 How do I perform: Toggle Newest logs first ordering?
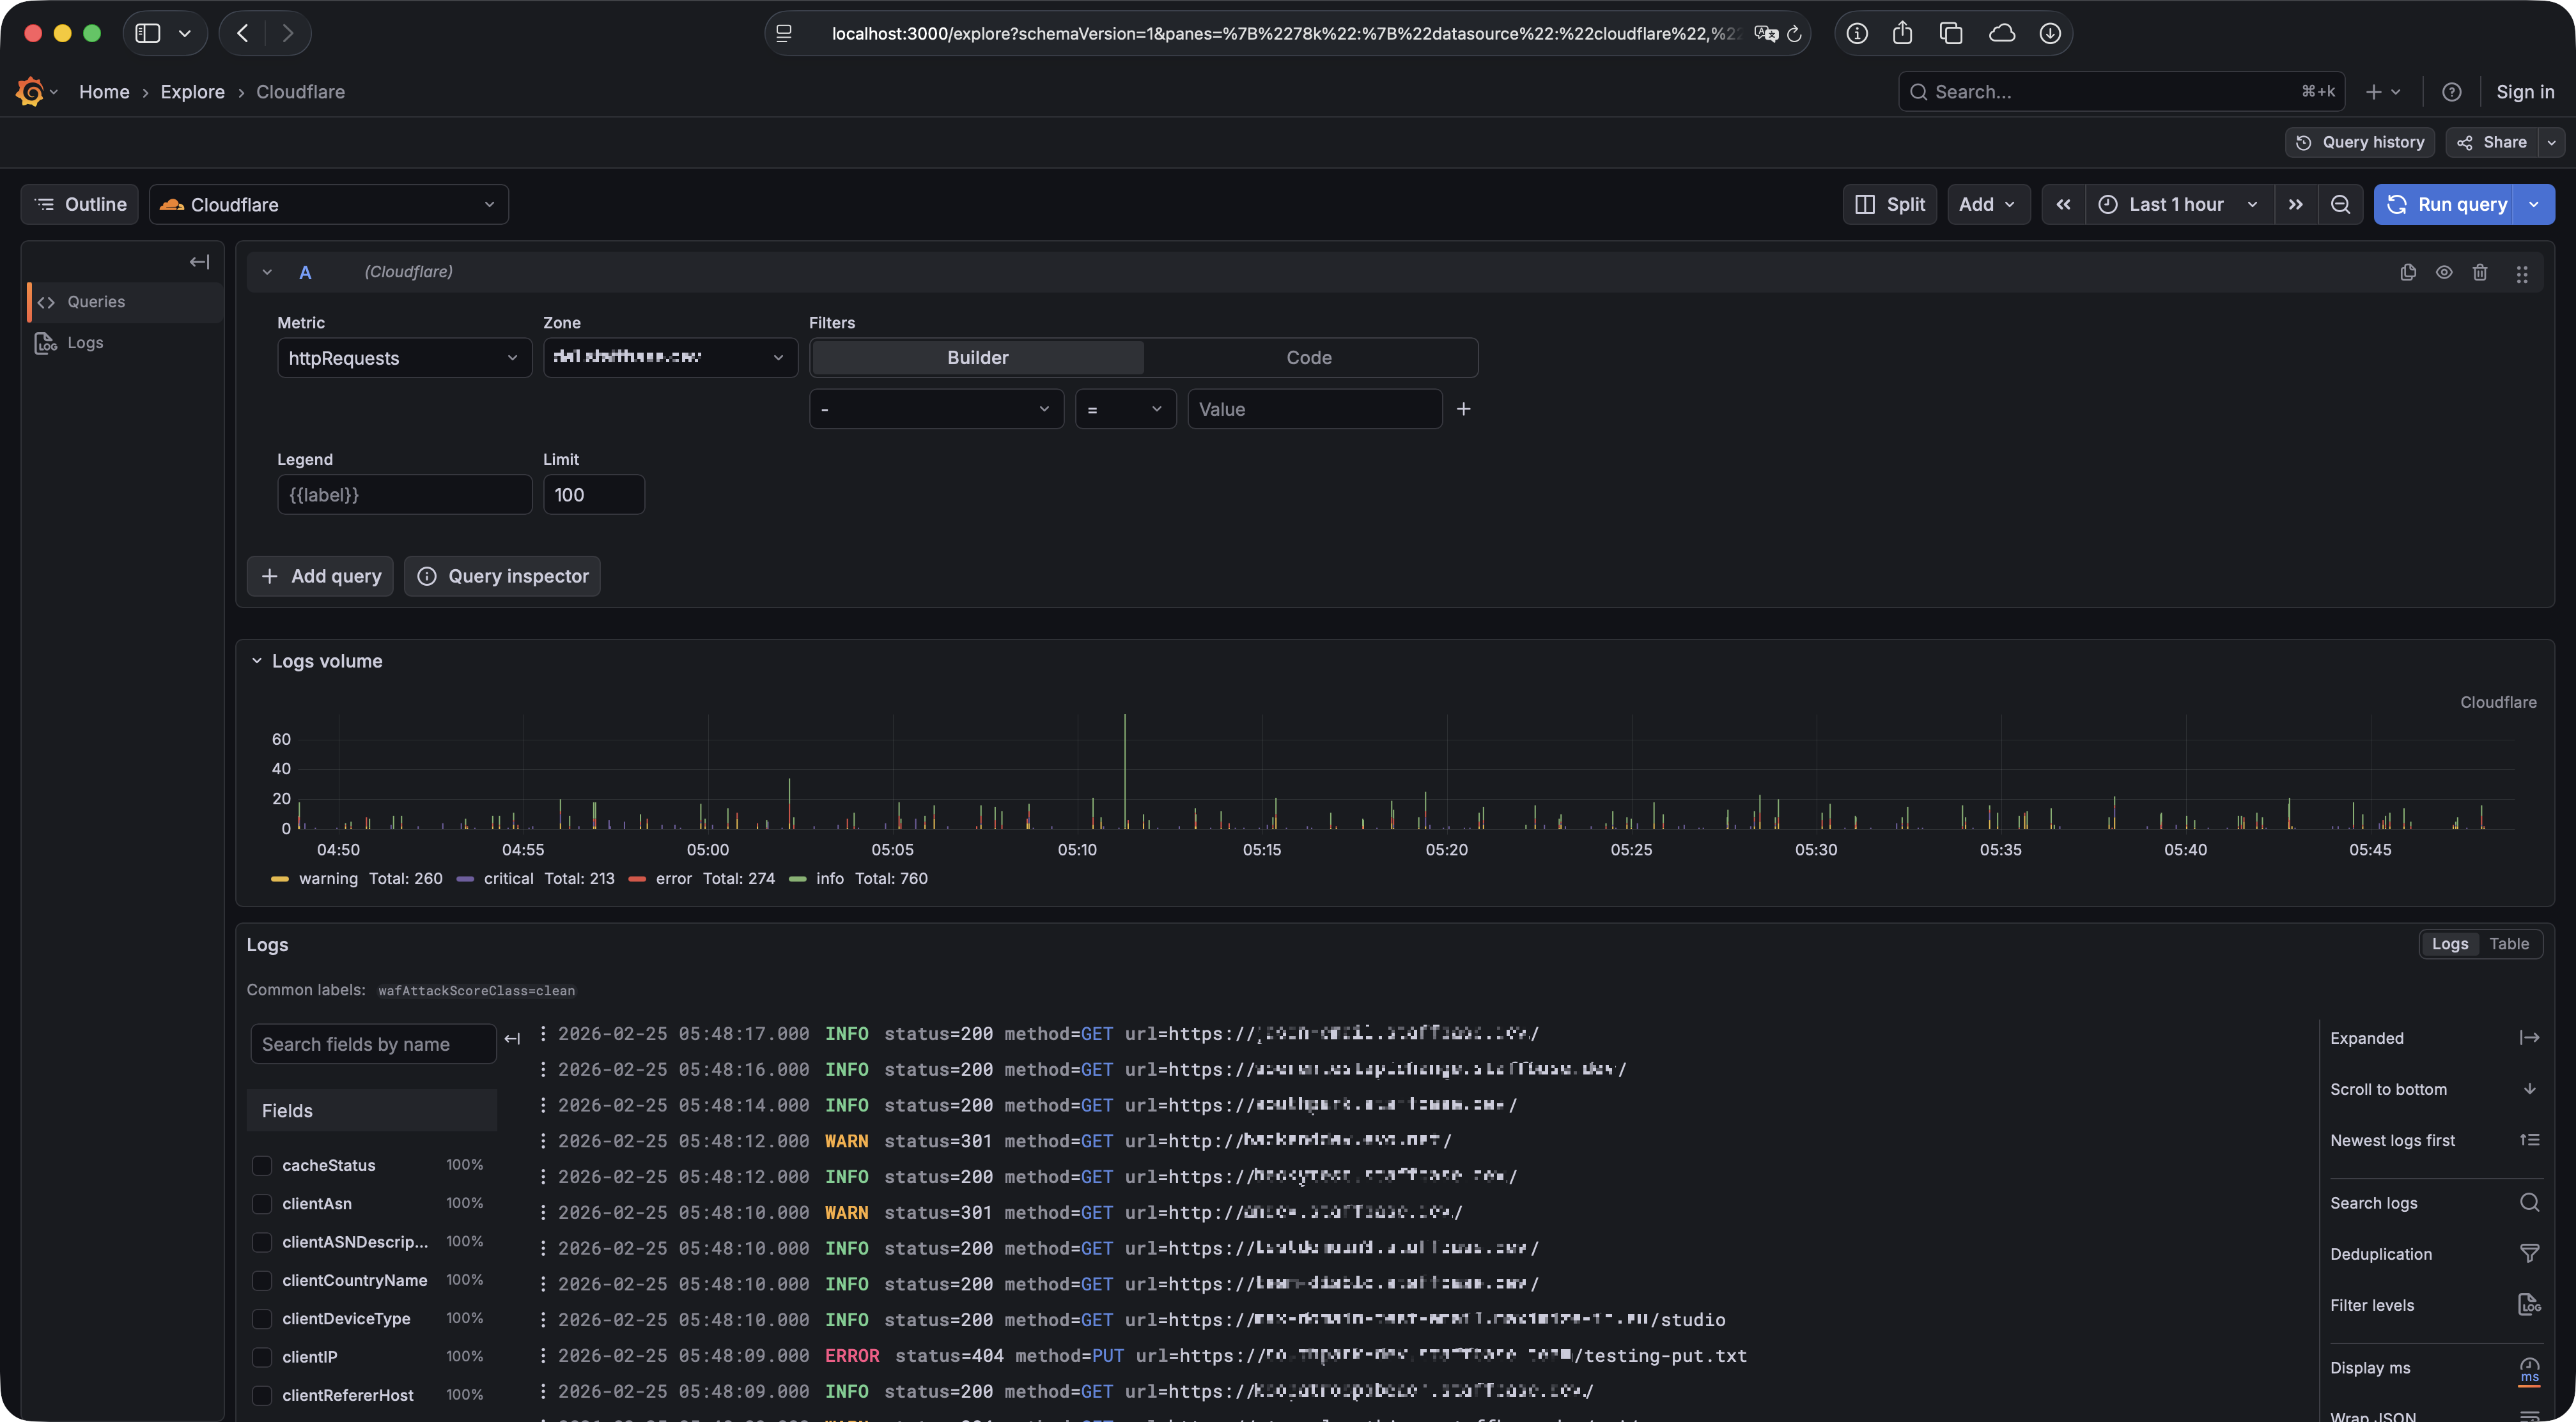(2434, 1140)
